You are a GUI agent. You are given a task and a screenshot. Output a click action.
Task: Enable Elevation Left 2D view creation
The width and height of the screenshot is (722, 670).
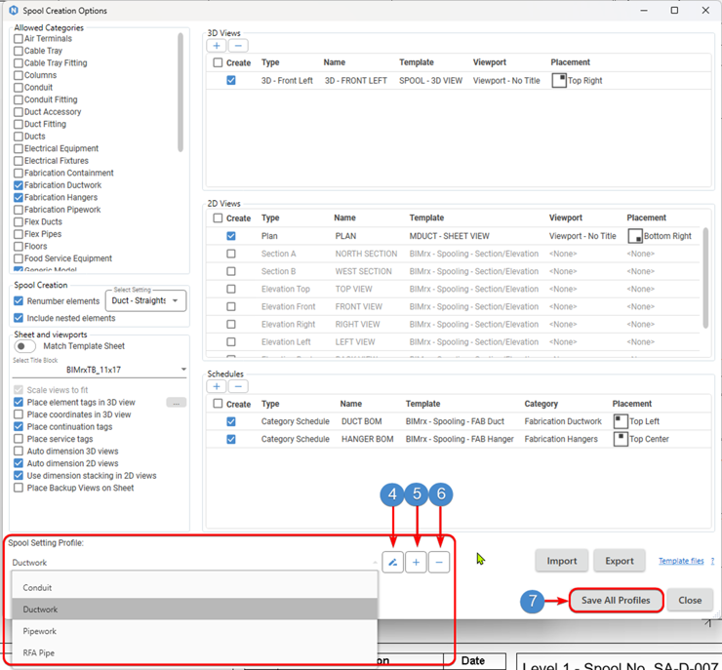[231, 342]
